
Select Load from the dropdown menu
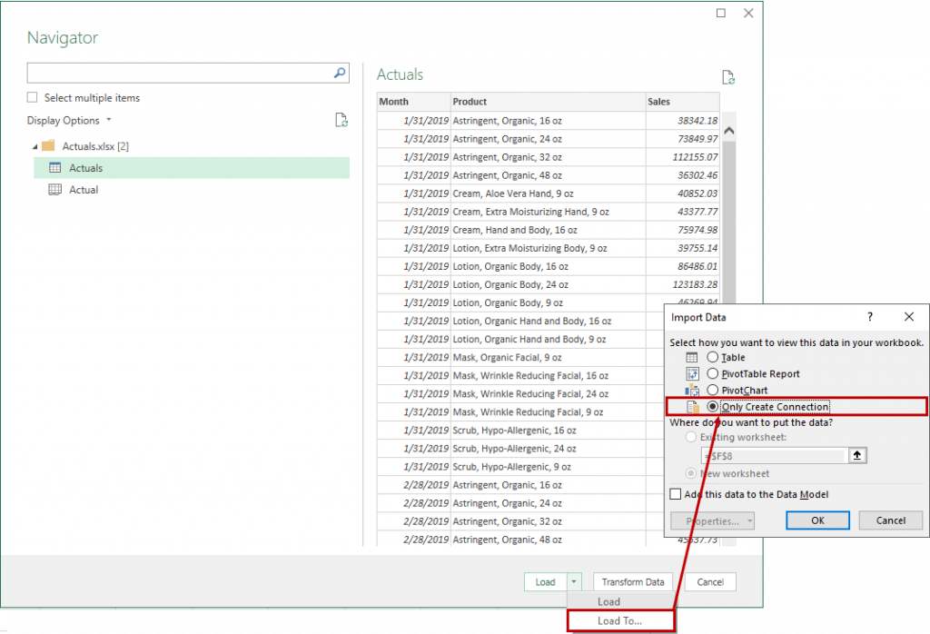[x=608, y=601]
